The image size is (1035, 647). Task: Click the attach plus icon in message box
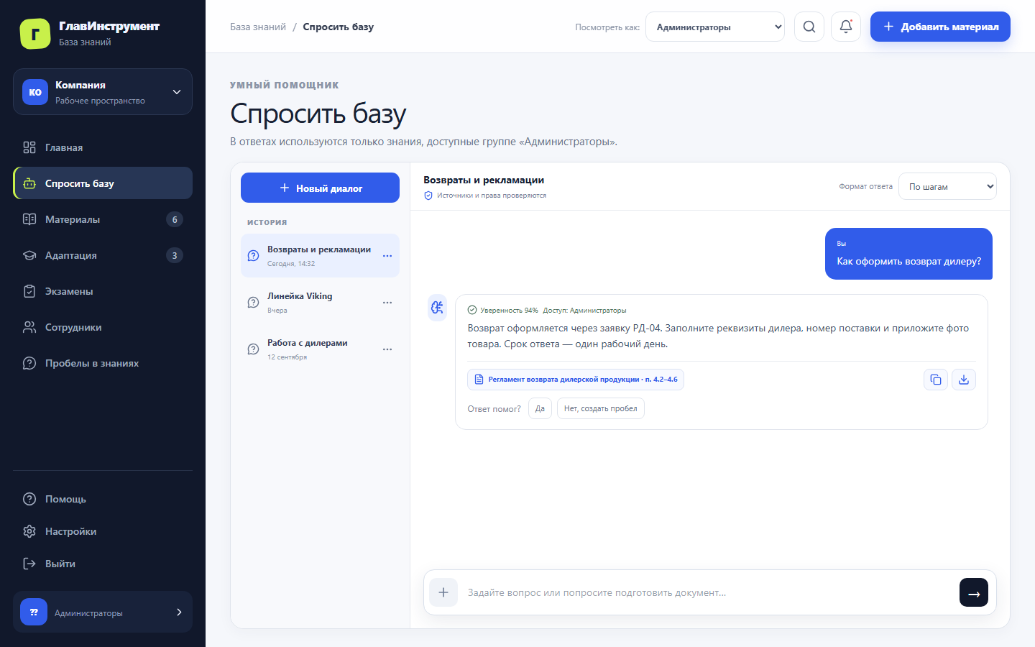[443, 592]
